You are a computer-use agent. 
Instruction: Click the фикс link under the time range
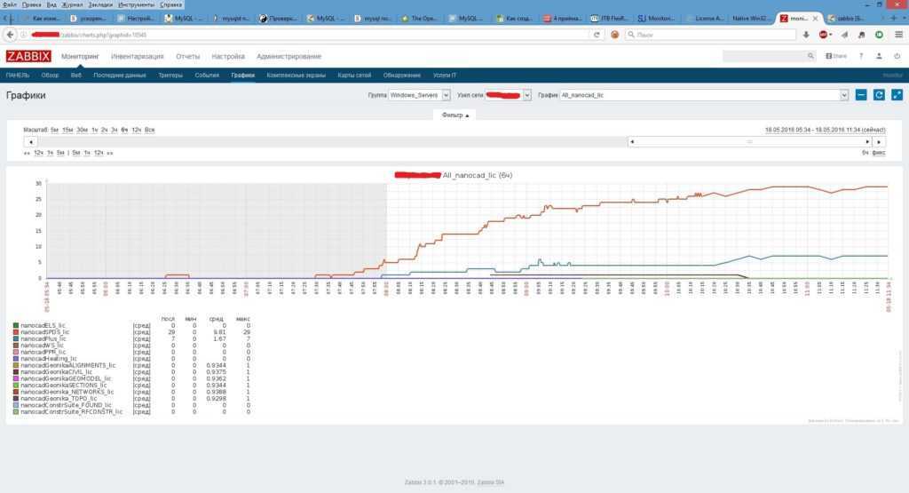point(879,153)
